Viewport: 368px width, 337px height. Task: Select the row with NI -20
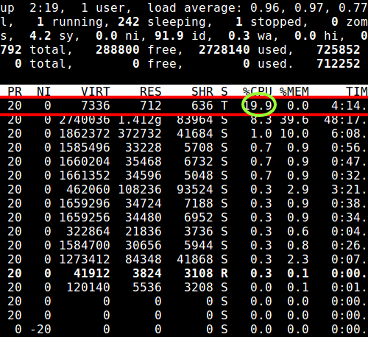coord(184,329)
